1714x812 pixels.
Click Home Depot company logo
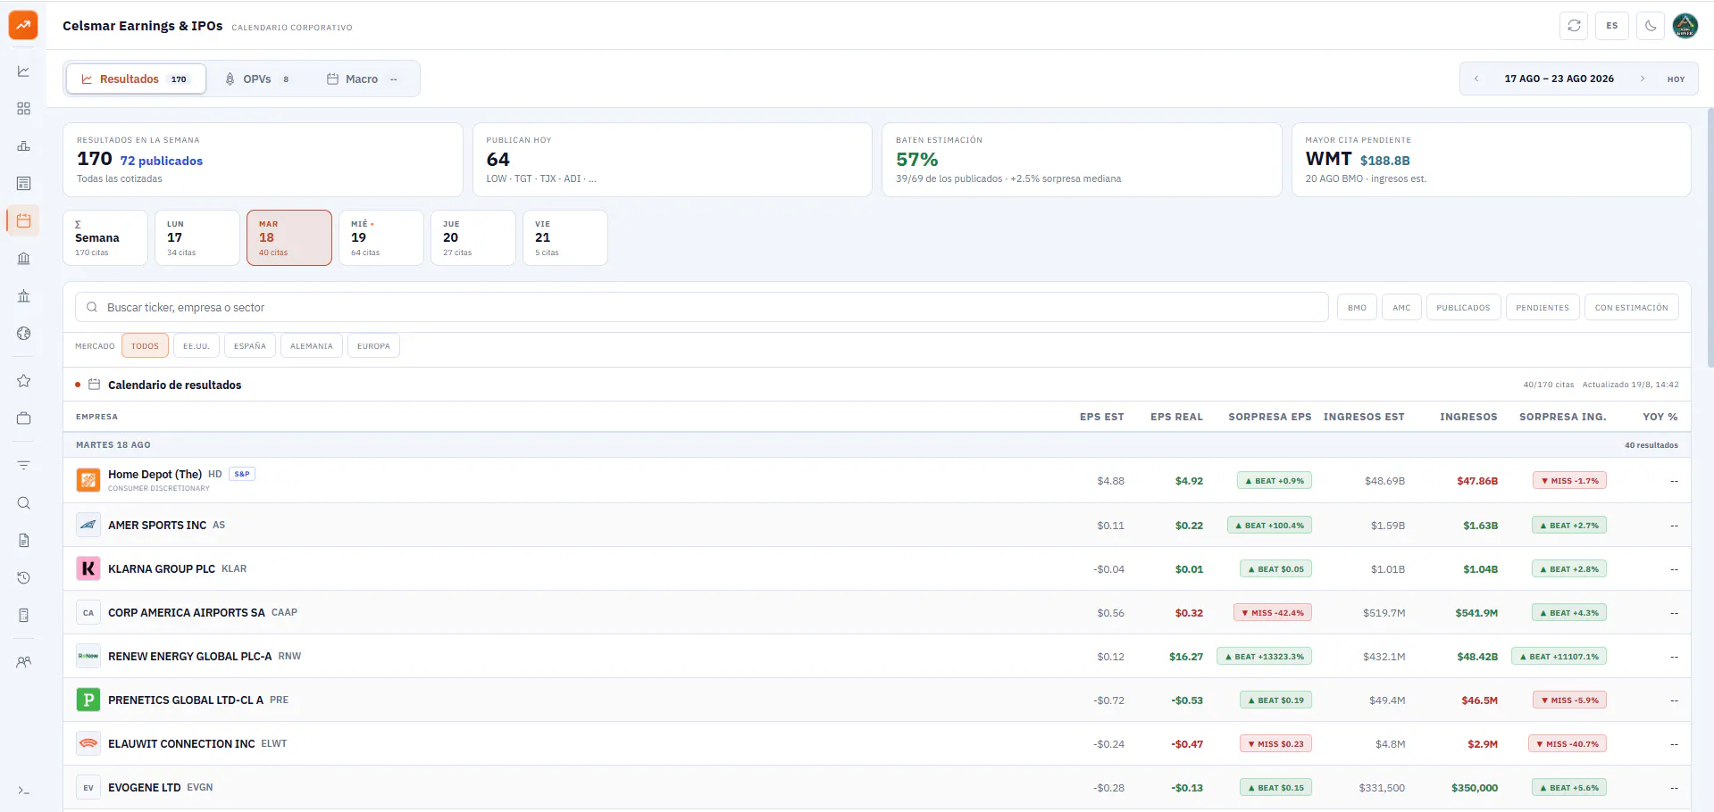pyautogui.click(x=88, y=480)
